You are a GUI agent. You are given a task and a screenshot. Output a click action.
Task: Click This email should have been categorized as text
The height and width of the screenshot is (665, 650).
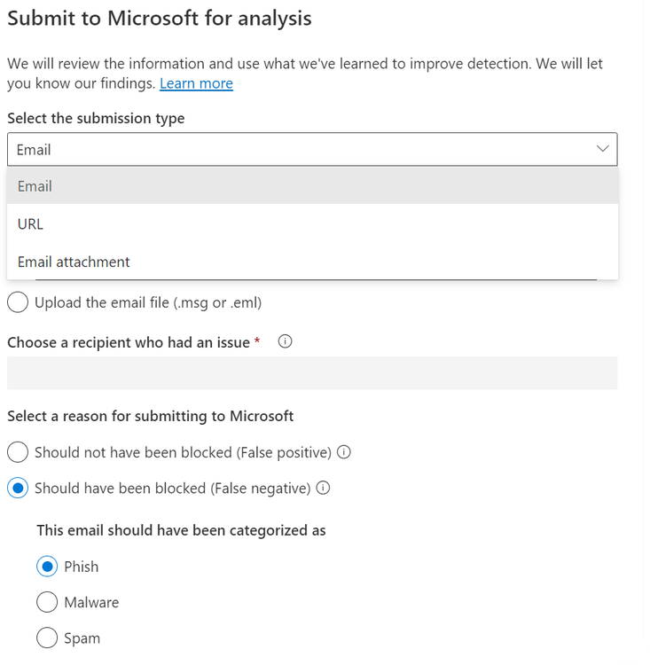(181, 530)
